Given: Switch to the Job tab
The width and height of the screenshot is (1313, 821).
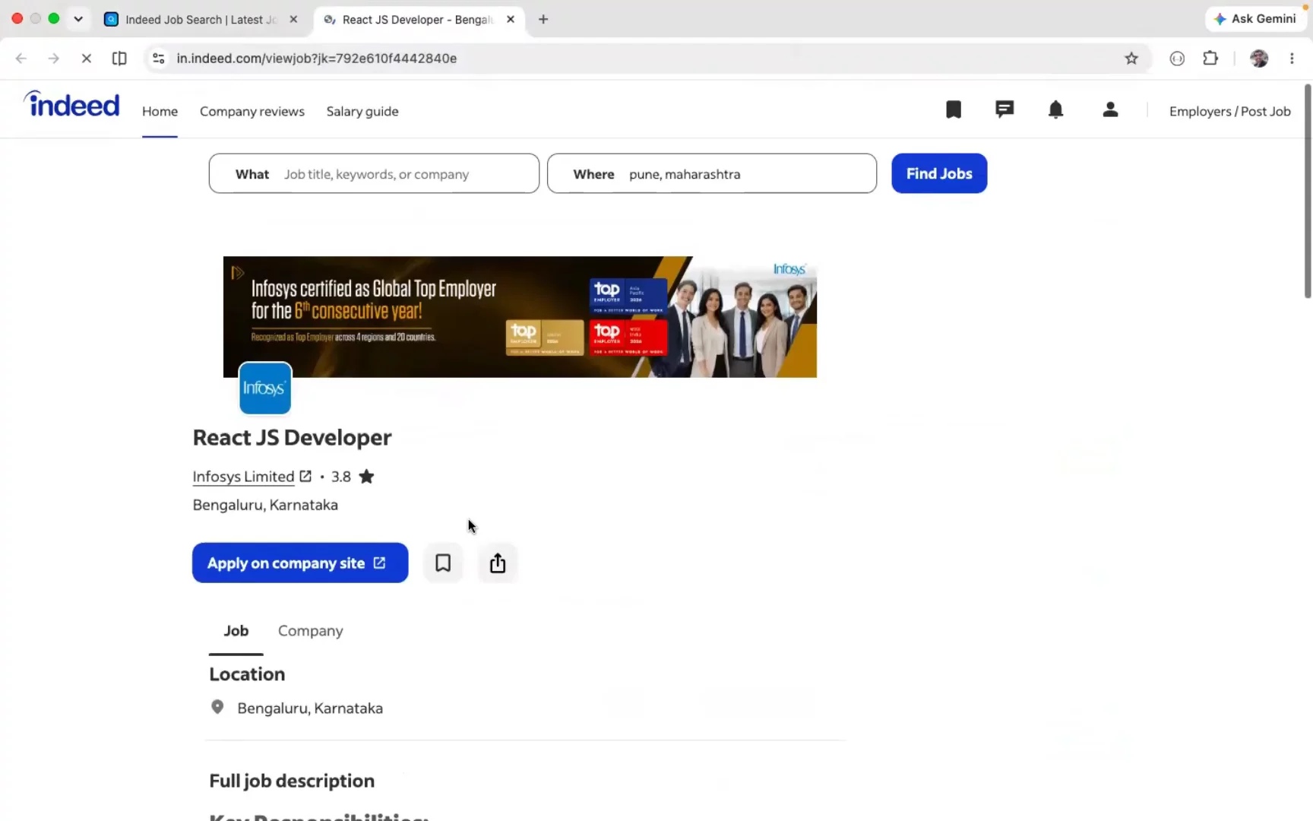Looking at the screenshot, I should pos(236,631).
